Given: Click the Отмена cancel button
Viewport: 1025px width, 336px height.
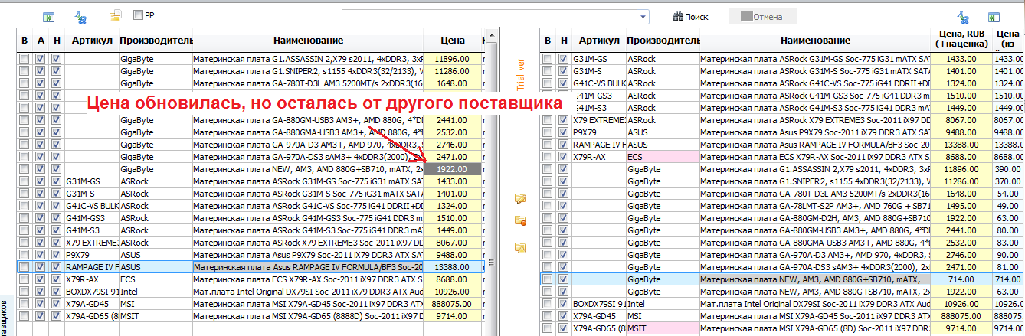Looking at the screenshot, I should (x=763, y=16).
